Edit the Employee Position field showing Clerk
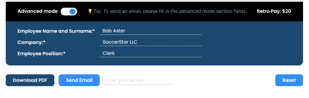Image resolution: width=309 pixels, height=98 pixels. (150, 53)
